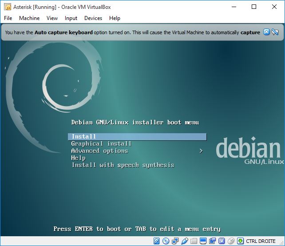Click the auto capture keyboard notification text
This screenshot has width=285, height=246.
[132, 32]
